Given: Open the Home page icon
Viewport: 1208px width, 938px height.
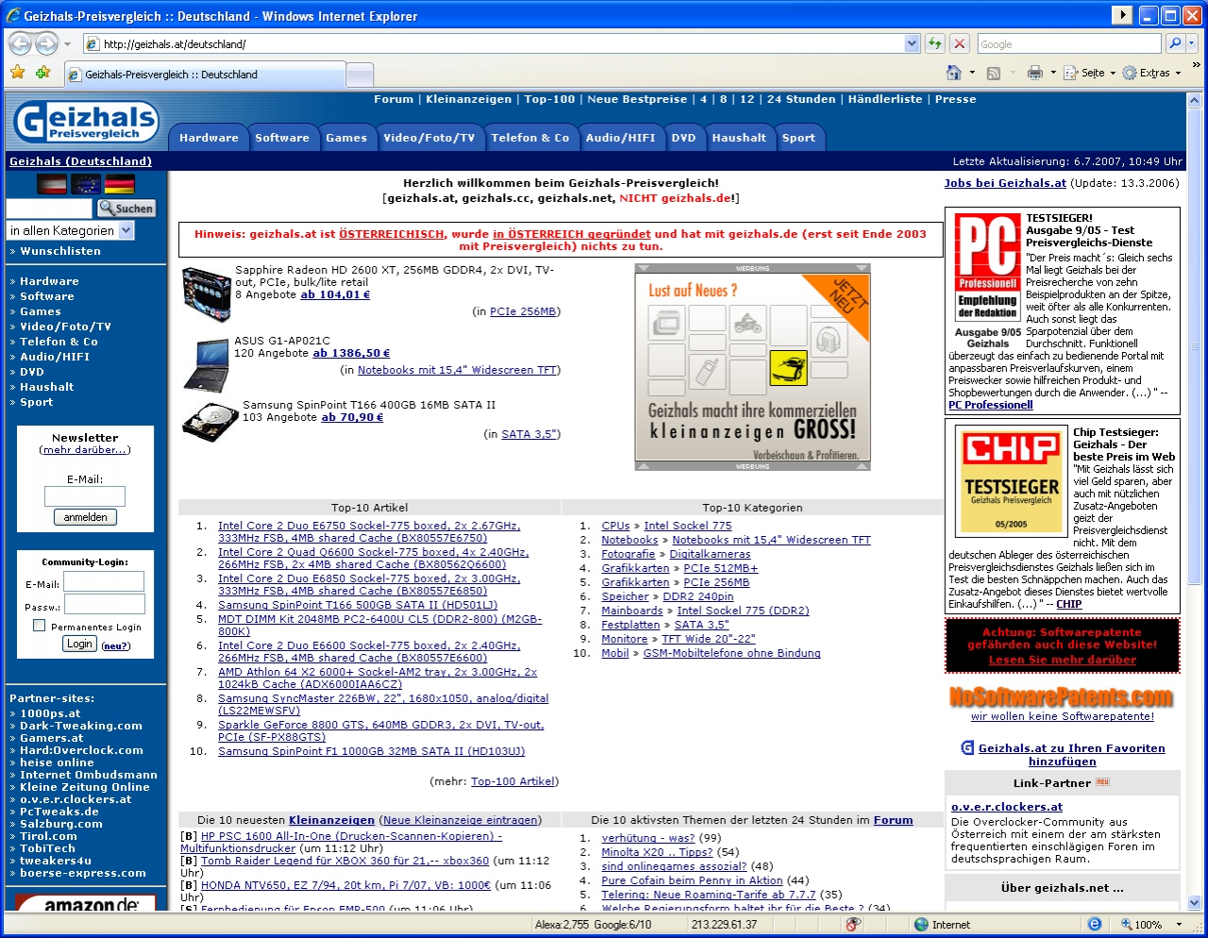Looking at the screenshot, I should [954, 73].
